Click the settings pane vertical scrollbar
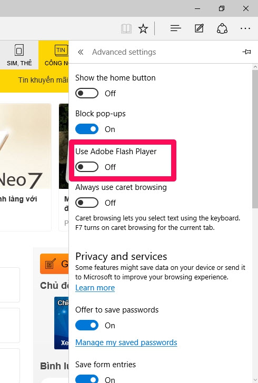This screenshot has width=258, height=383. tap(255, 139)
